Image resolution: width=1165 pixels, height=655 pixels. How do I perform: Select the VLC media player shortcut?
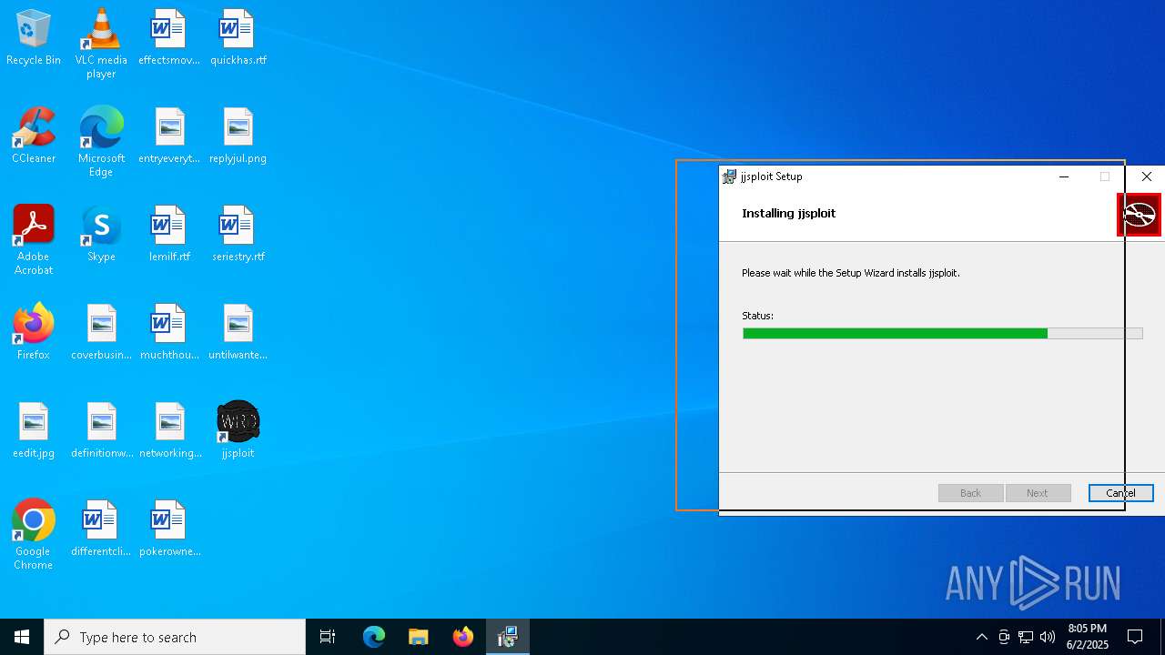click(x=101, y=44)
